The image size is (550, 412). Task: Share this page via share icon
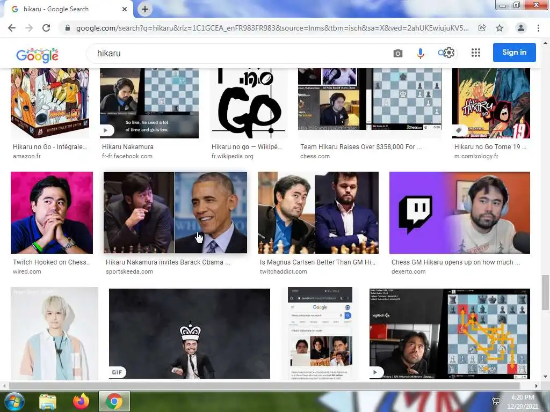[482, 28]
